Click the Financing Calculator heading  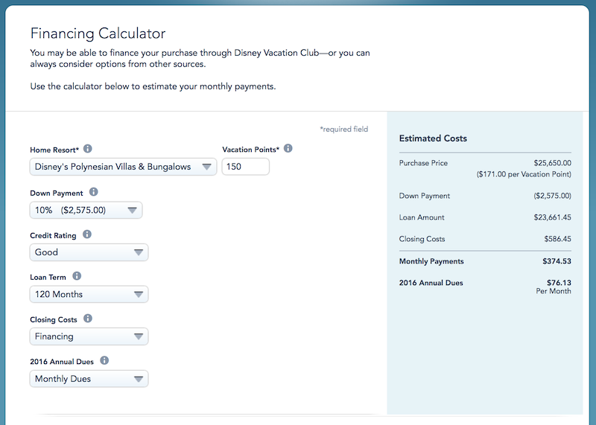(x=98, y=33)
